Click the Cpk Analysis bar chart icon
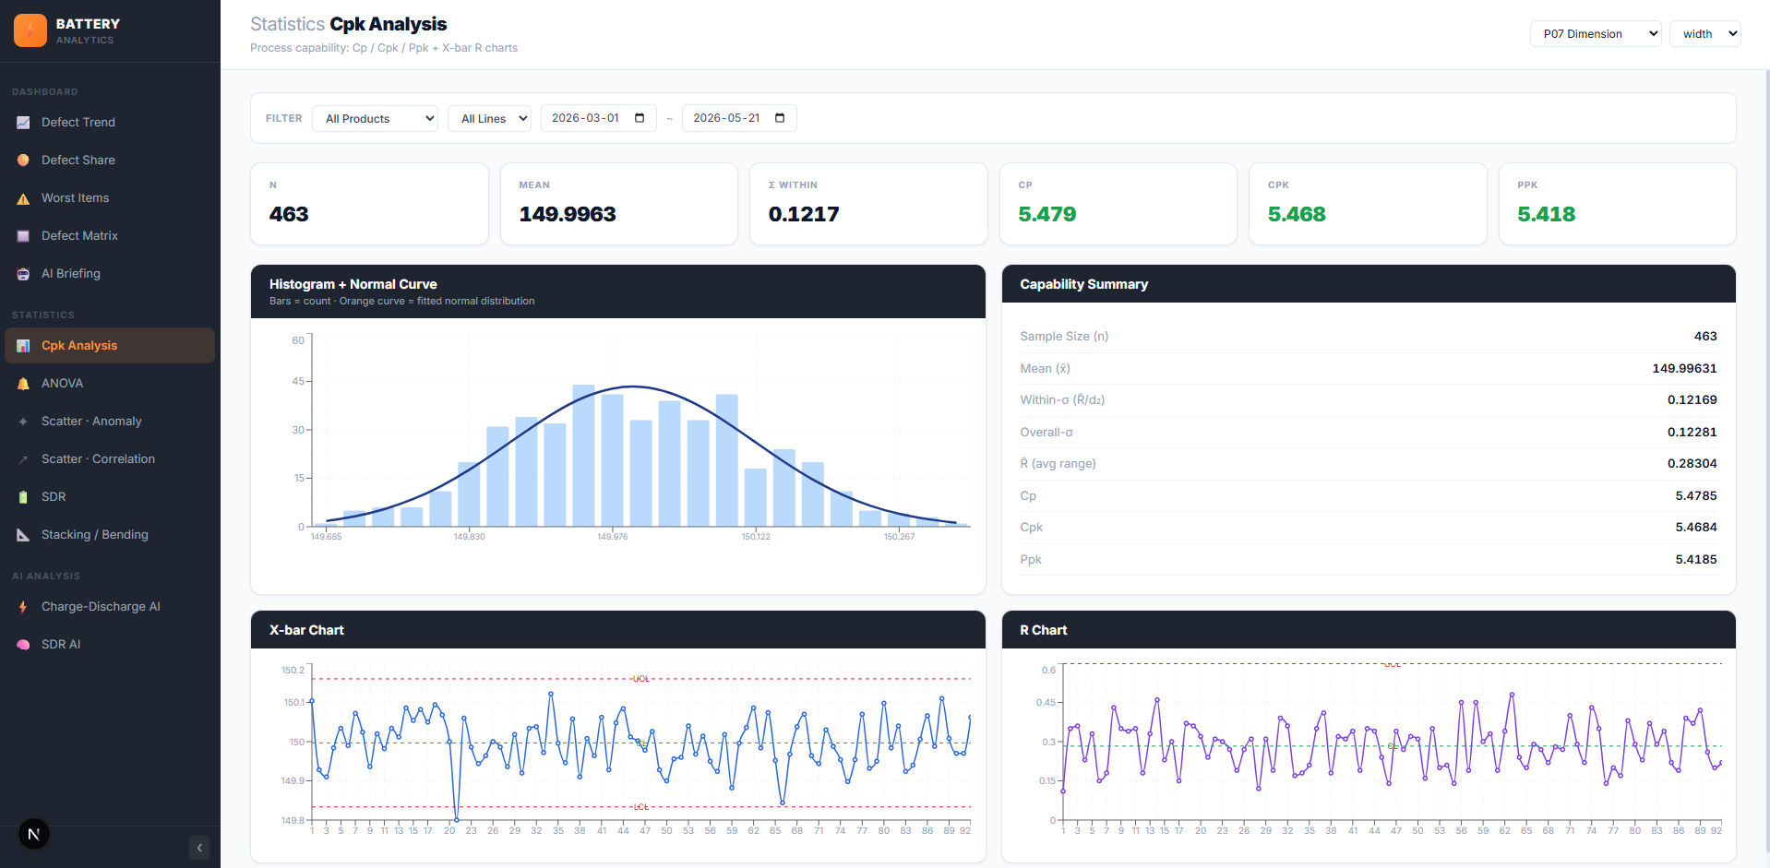The width and height of the screenshot is (1770, 868). point(23,346)
